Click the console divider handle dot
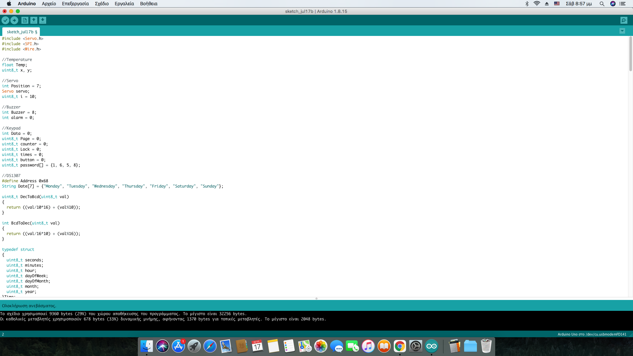 [x=316, y=299]
